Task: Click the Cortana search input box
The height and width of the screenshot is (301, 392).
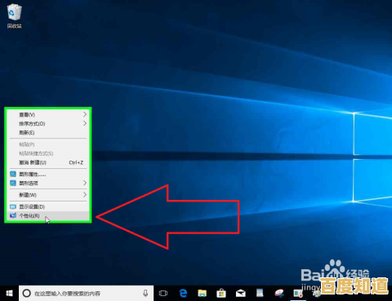Action: pyautogui.click(x=87, y=293)
